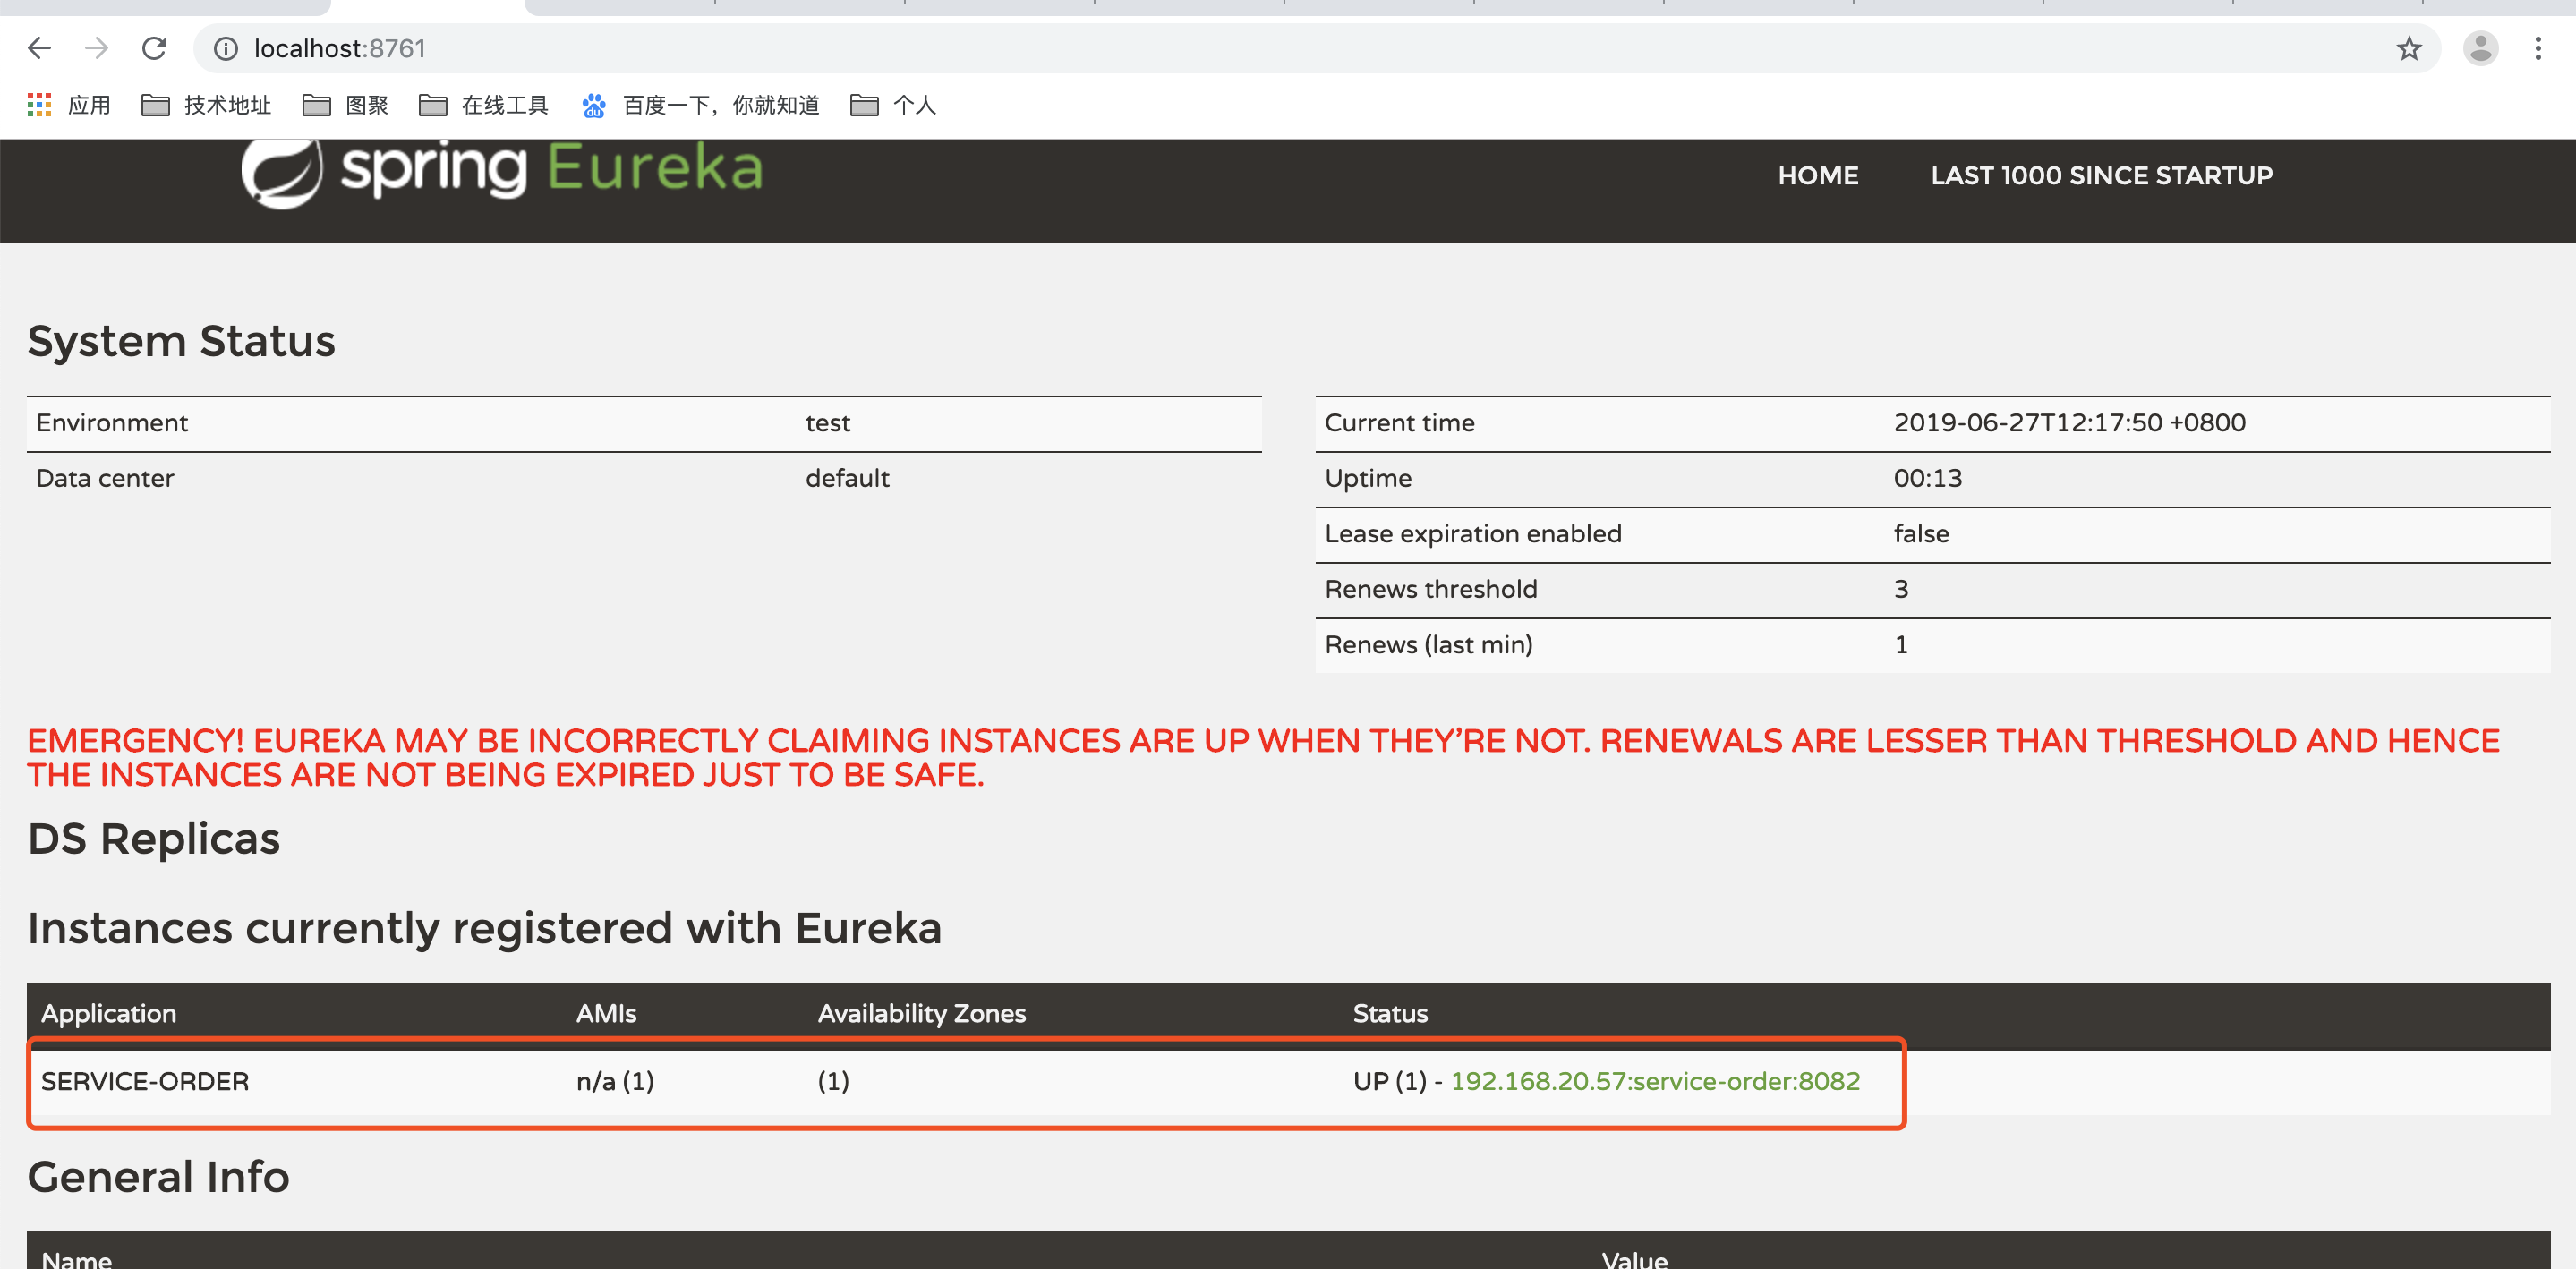Open the Chrome three-dot menu

pyautogui.click(x=2538, y=48)
